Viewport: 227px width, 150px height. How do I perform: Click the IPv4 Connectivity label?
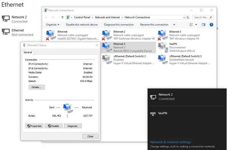tap(38, 64)
